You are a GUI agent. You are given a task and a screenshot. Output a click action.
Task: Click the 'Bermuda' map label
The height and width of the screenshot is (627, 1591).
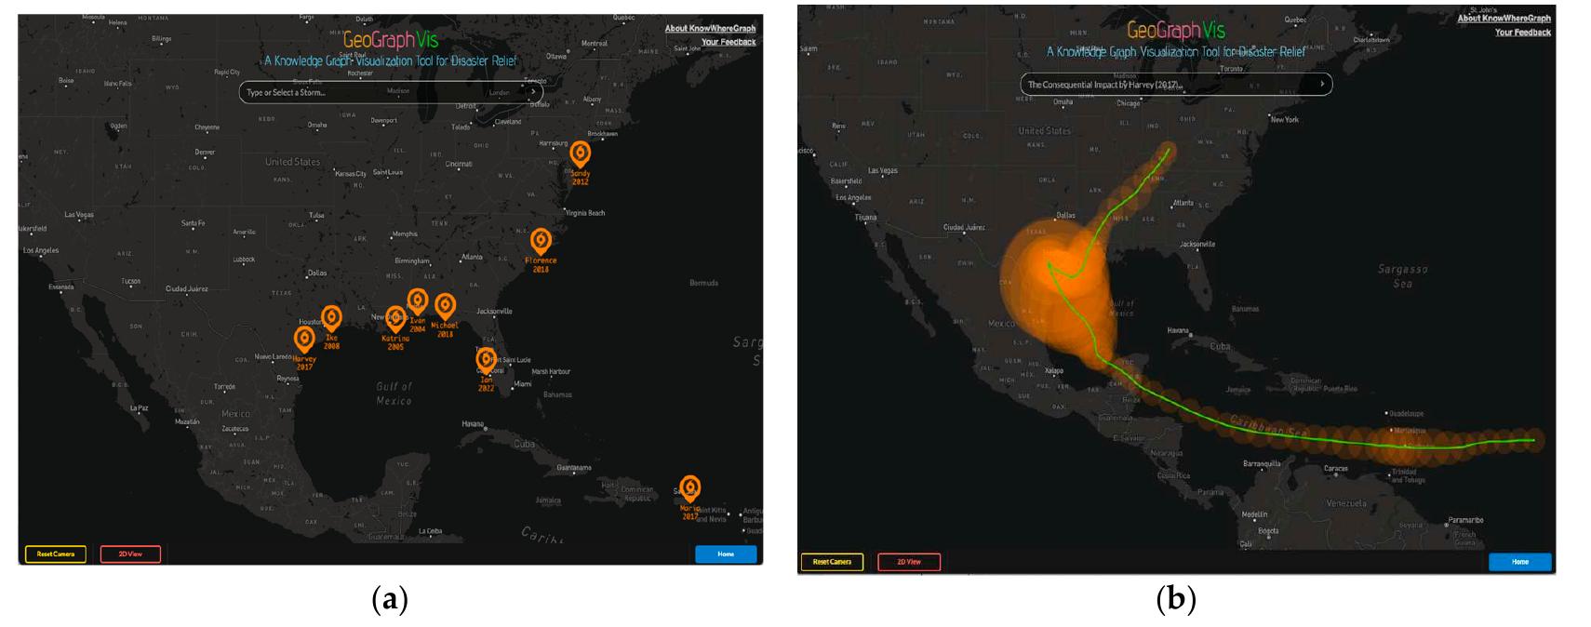pos(704,283)
